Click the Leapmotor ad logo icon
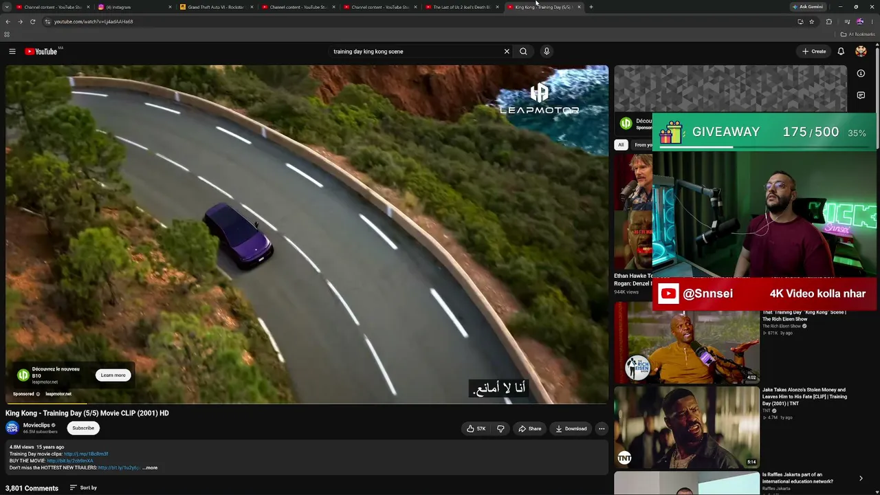The image size is (880, 495). coord(23,375)
